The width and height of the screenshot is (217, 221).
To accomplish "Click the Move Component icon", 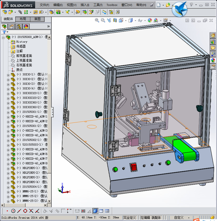I will pyautogui.click(x=41, y=12).
